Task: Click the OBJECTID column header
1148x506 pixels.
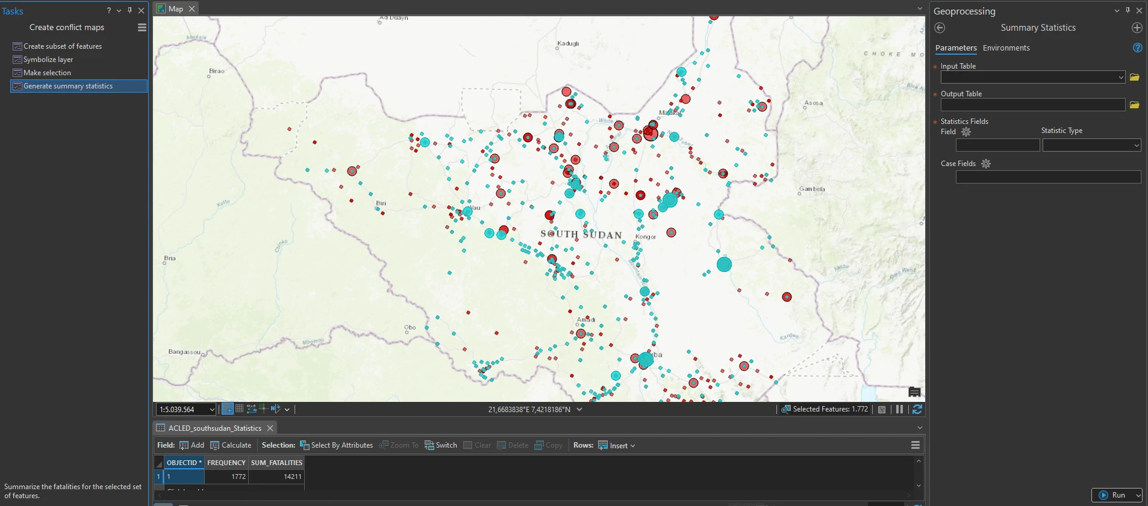Action: (x=184, y=463)
